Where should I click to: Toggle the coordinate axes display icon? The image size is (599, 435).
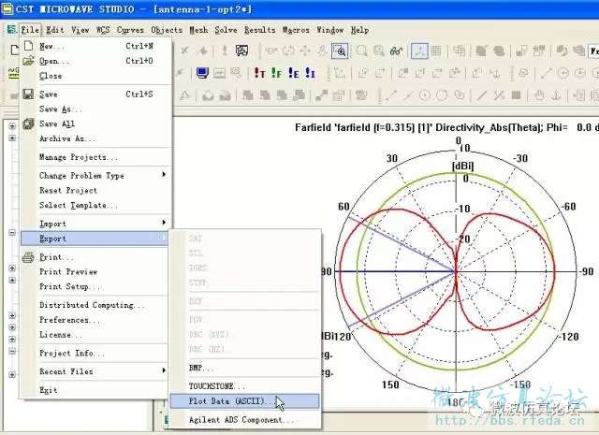click(x=419, y=51)
